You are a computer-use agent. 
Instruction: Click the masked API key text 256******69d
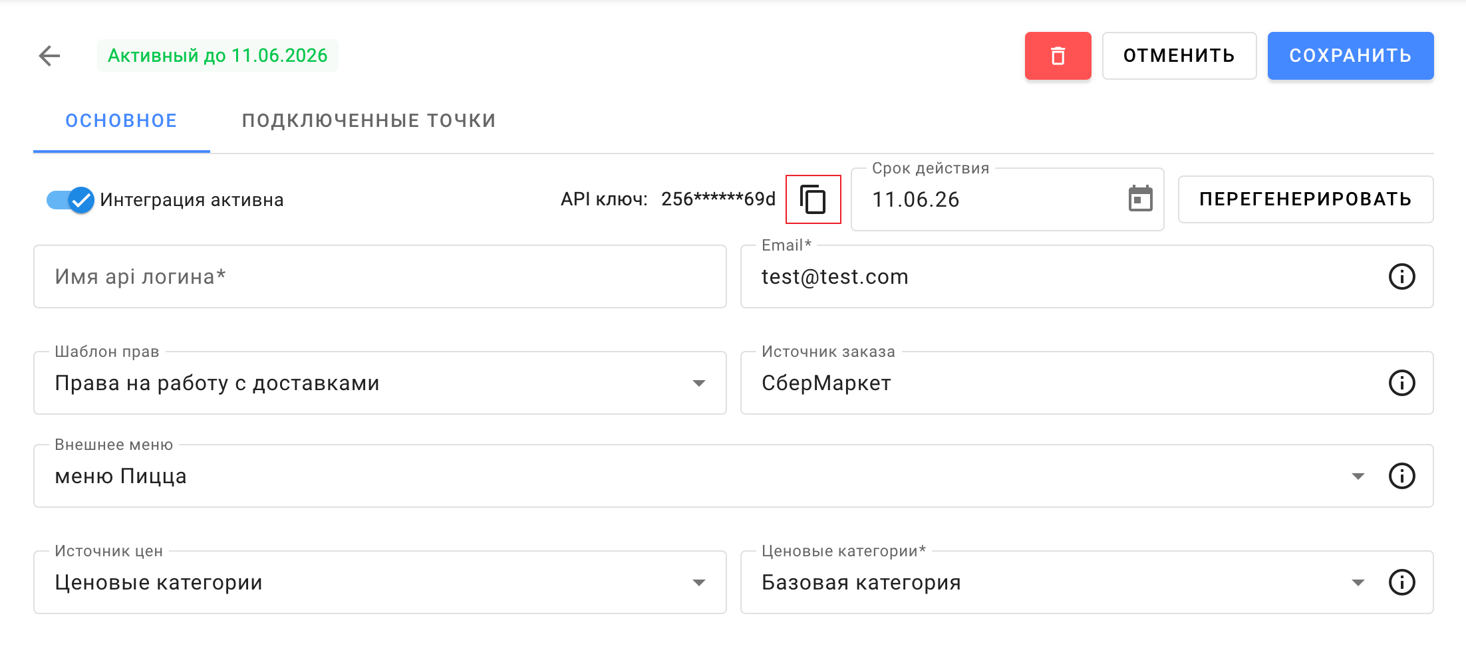718,199
